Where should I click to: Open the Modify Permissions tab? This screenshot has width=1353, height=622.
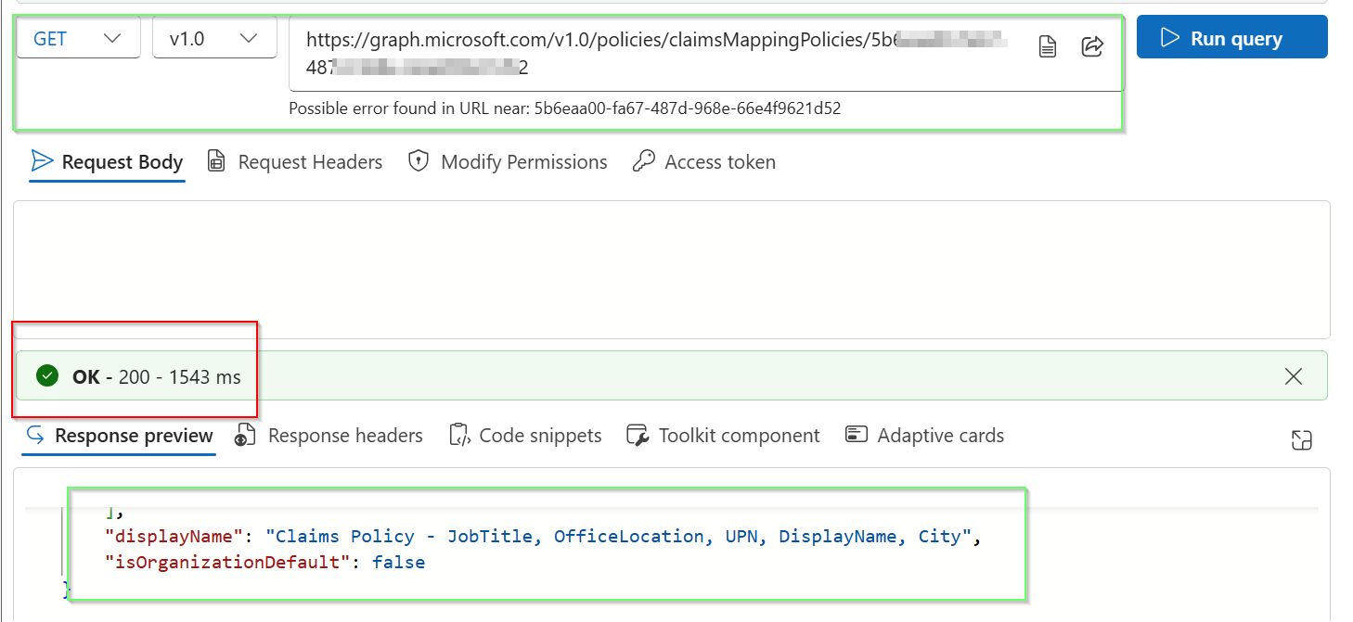(508, 162)
